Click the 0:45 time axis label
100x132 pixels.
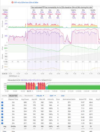[x=42, y=74]
